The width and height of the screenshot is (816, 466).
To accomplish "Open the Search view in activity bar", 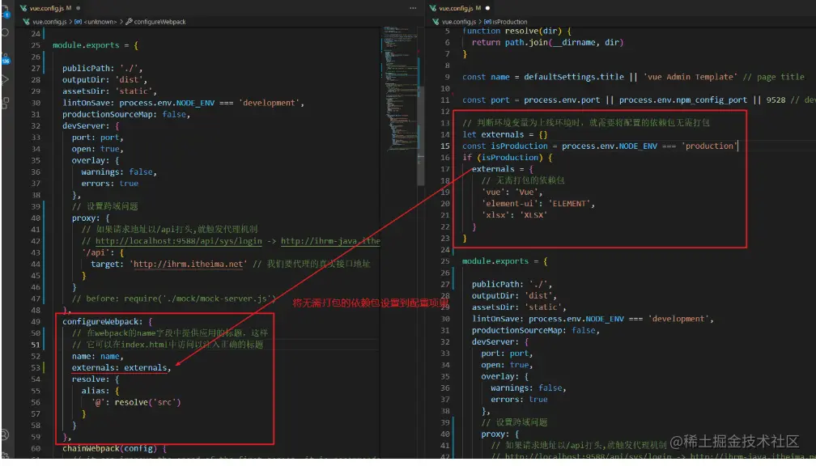I will click(x=5, y=32).
